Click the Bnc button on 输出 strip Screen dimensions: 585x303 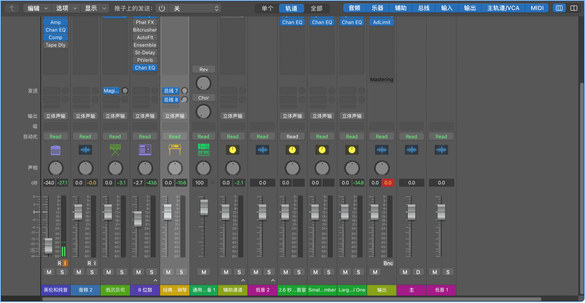[x=388, y=263]
